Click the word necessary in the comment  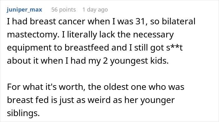coord(153,35)
